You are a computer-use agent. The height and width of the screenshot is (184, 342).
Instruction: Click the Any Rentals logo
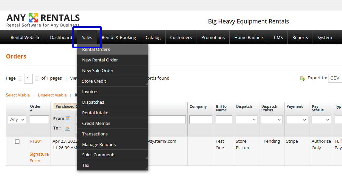point(43,20)
